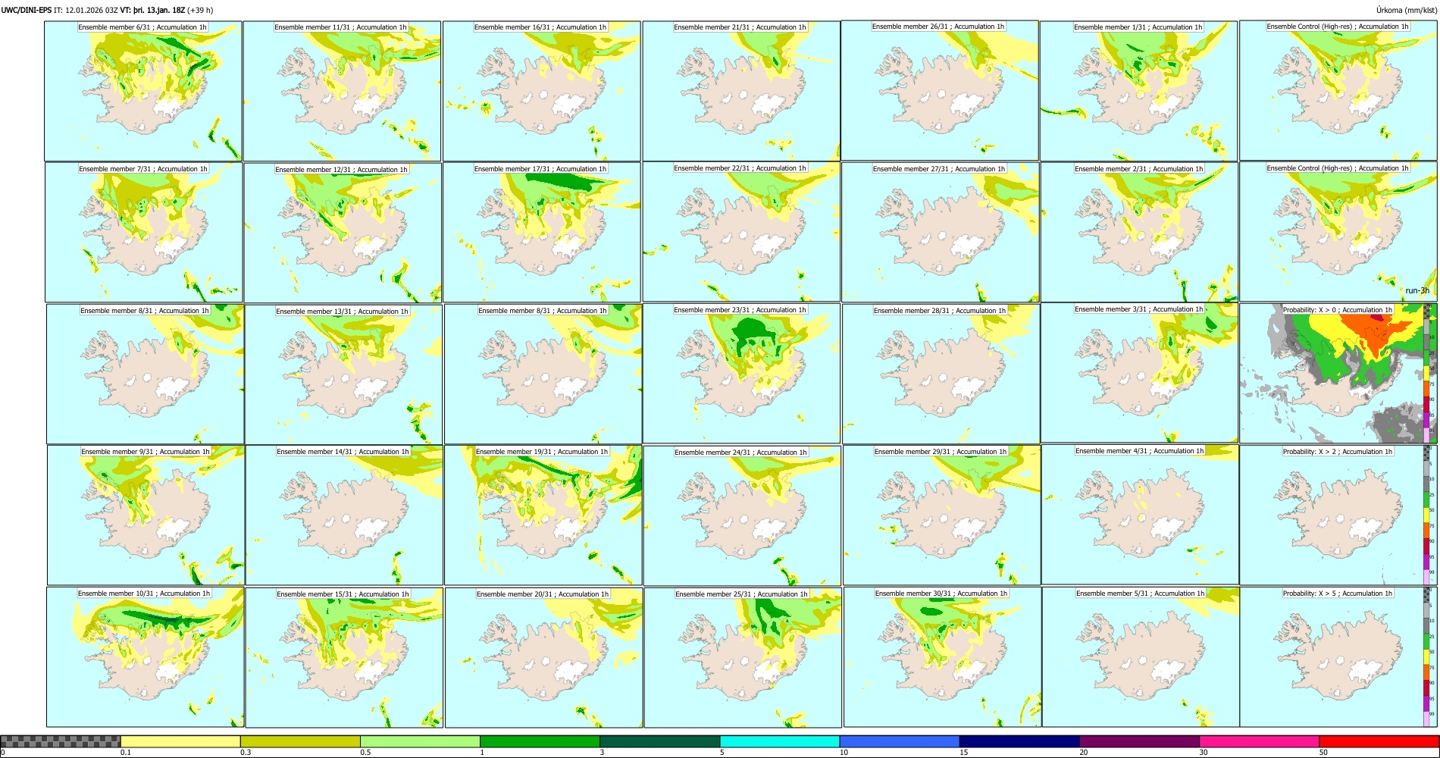The width and height of the screenshot is (1440, 758).
Task: Select the Ensemble member 30/31 map
Action: (942, 658)
